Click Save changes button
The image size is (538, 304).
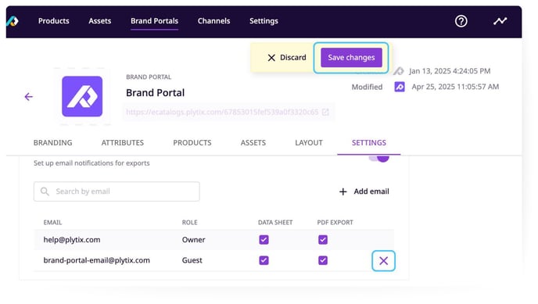point(351,58)
